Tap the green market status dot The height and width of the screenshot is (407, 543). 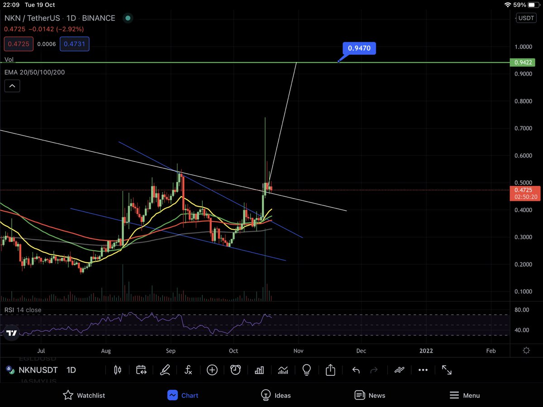tap(128, 18)
